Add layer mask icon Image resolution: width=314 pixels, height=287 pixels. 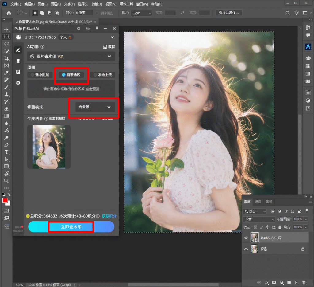274,282
